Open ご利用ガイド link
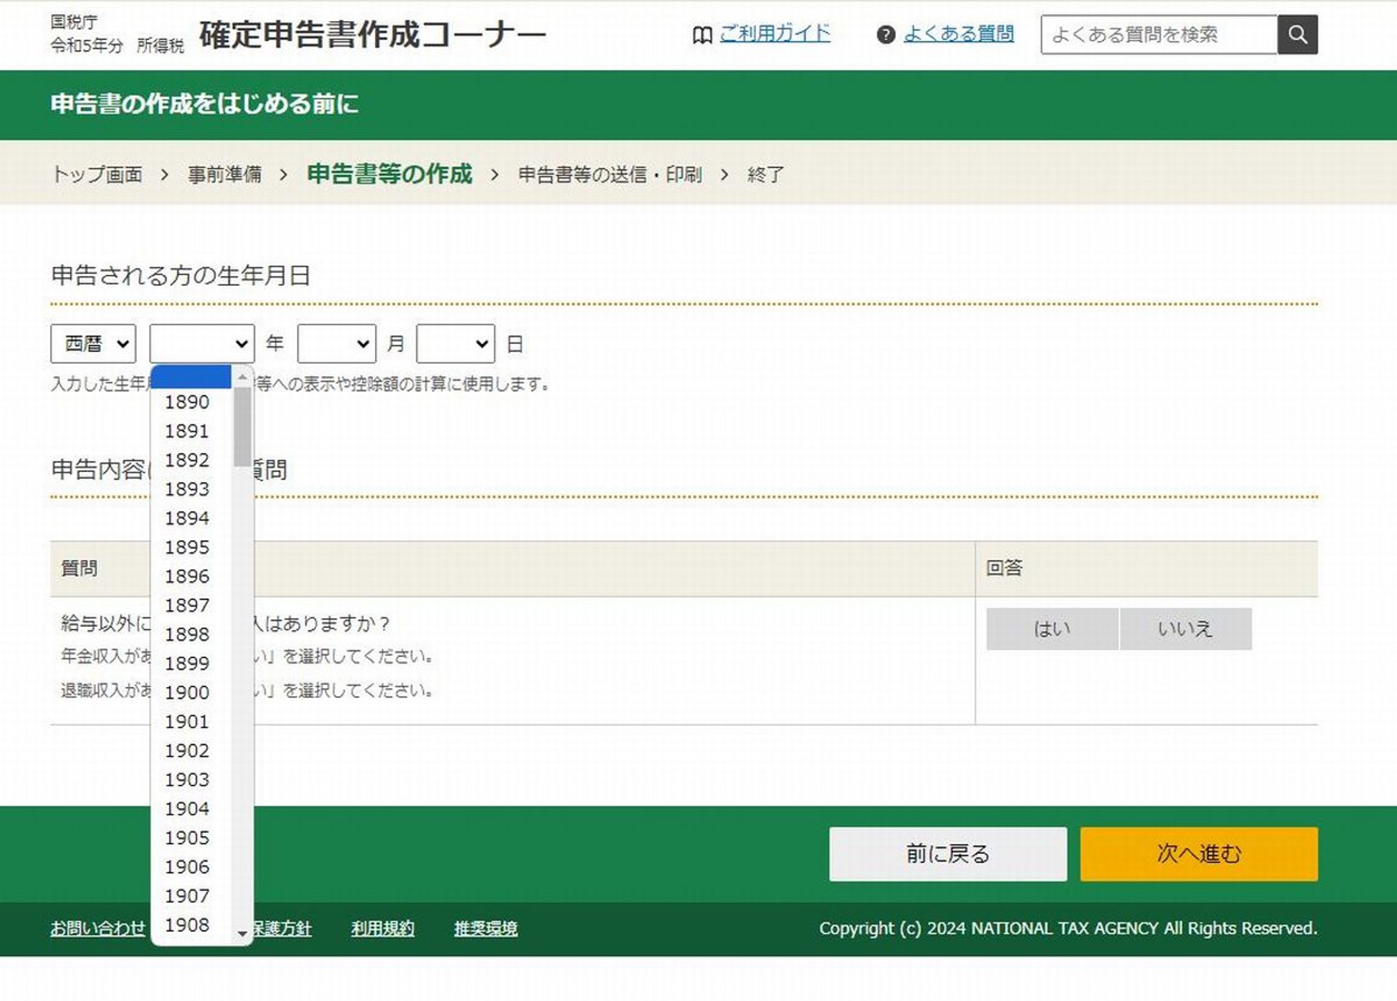This screenshot has height=1001, width=1397. [x=775, y=33]
